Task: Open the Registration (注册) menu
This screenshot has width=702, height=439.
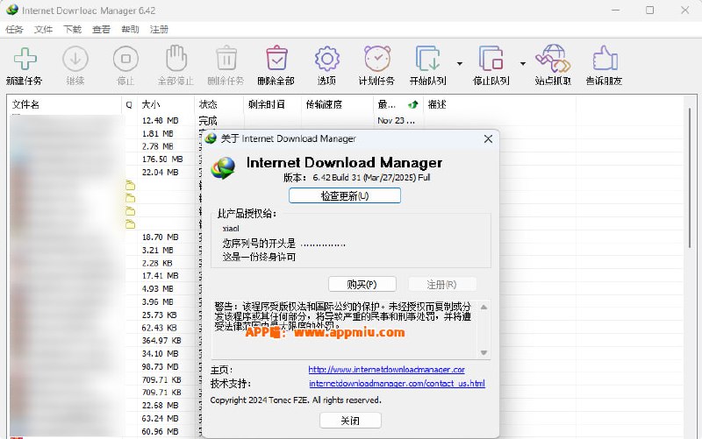Action: pyautogui.click(x=159, y=30)
